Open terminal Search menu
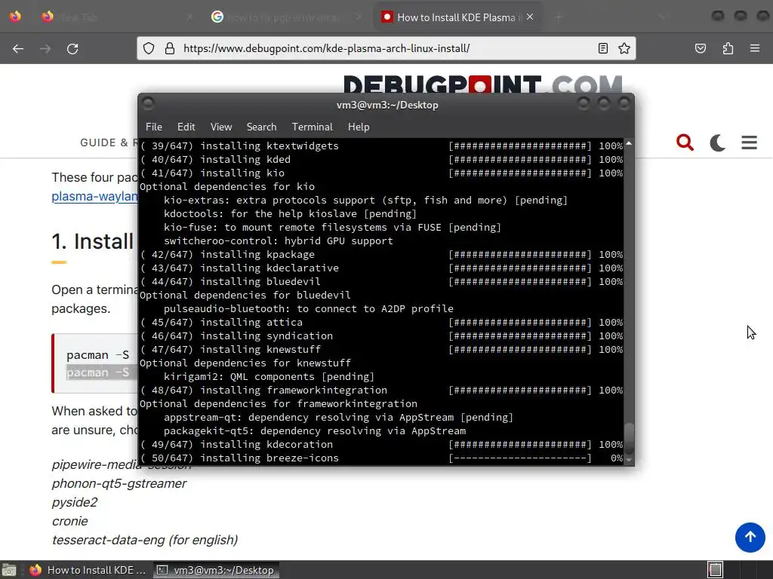The height and width of the screenshot is (579, 773). click(261, 127)
